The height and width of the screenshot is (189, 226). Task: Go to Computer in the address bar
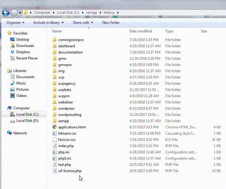(x=42, y=12)
